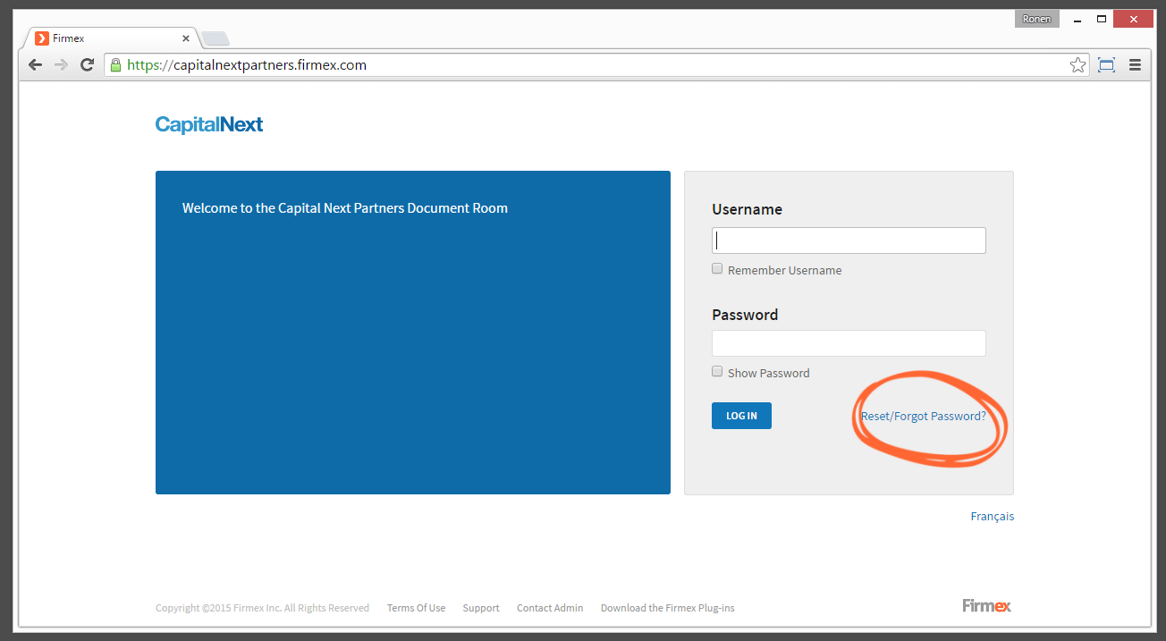Minimize the browser window
1166x641 pixels.
tap(1077, 19)
